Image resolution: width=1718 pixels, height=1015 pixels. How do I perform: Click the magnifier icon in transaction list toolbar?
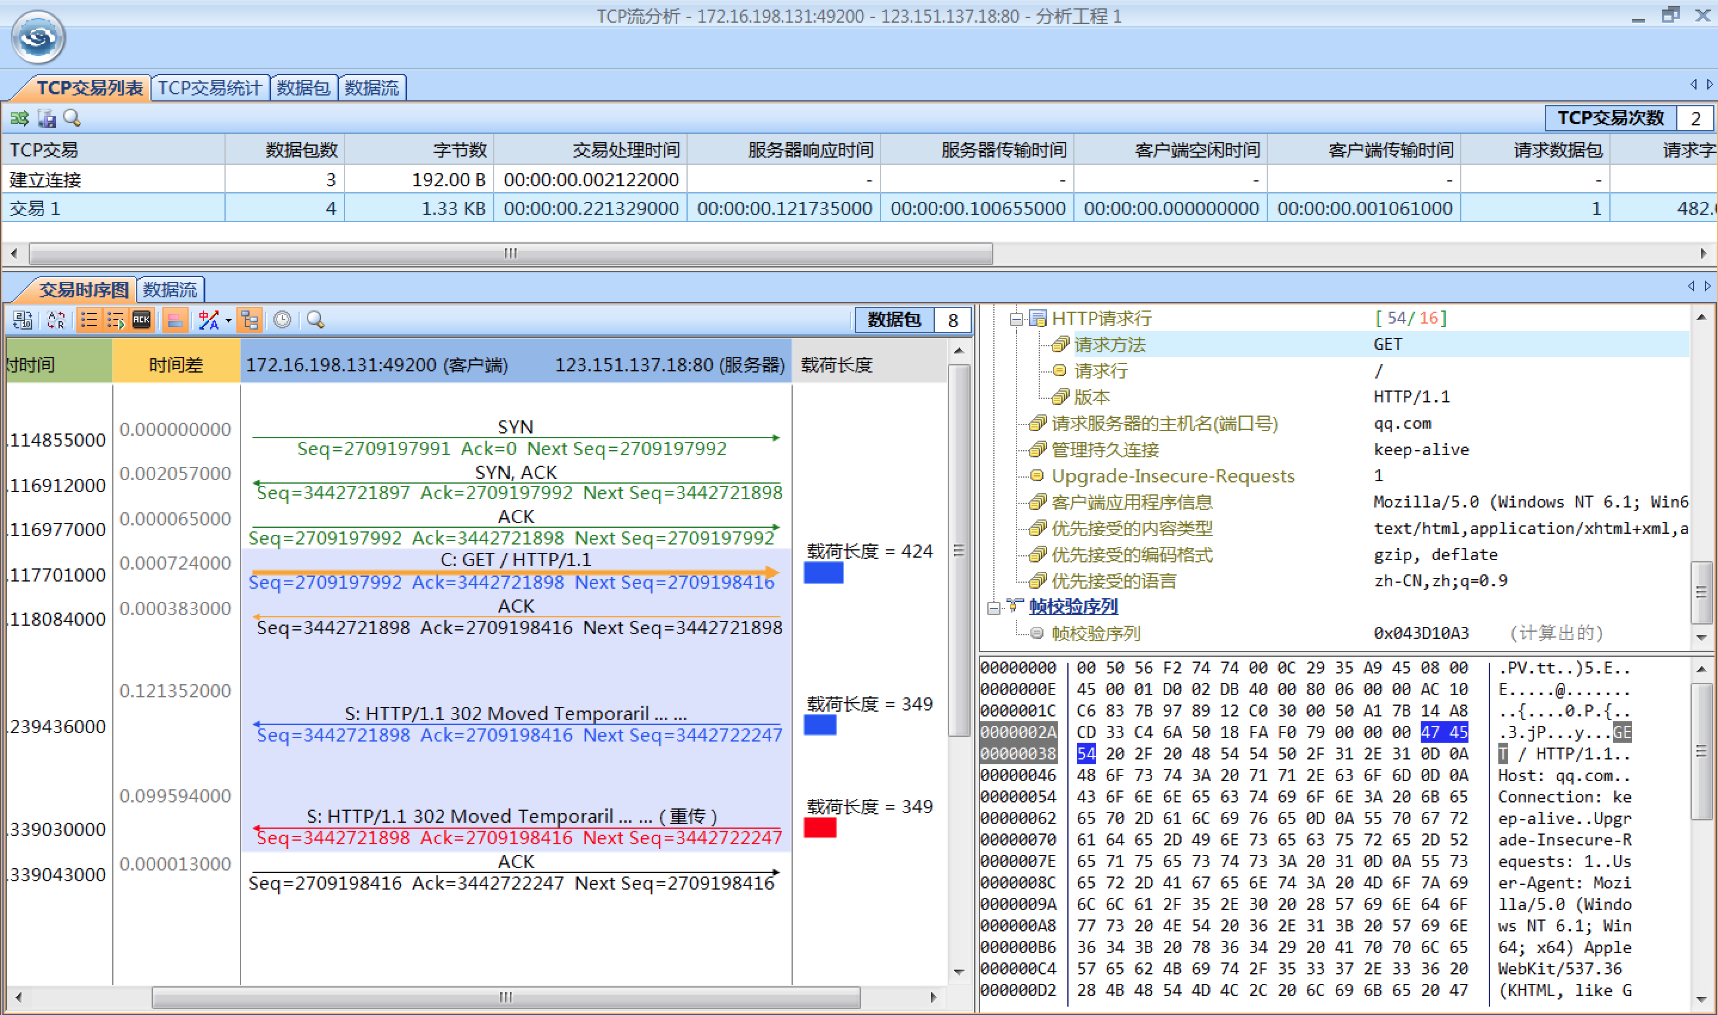pyautogui.click(x=72, y=118)
